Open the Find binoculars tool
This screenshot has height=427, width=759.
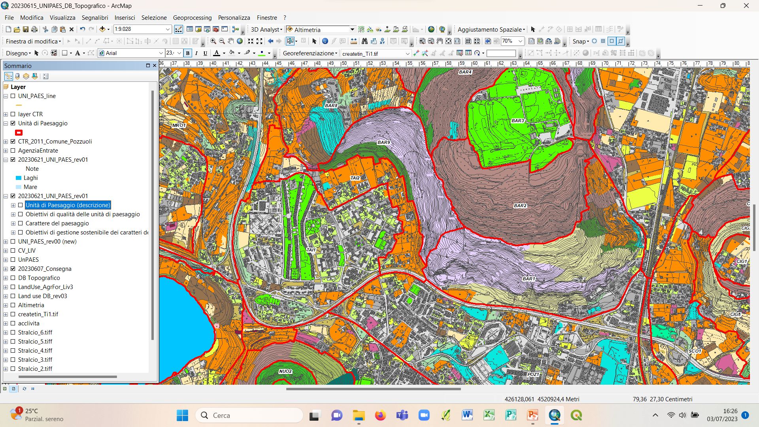click(x=364, y=41)
